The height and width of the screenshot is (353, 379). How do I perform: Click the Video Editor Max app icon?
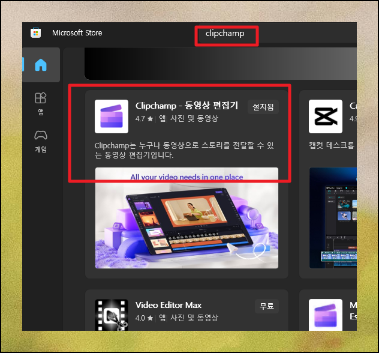point(112,315)
